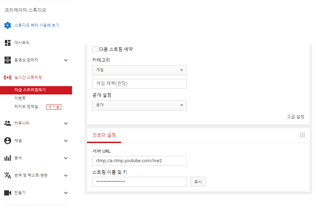Open 대시보드 in the sidebar

click(22, 42)
